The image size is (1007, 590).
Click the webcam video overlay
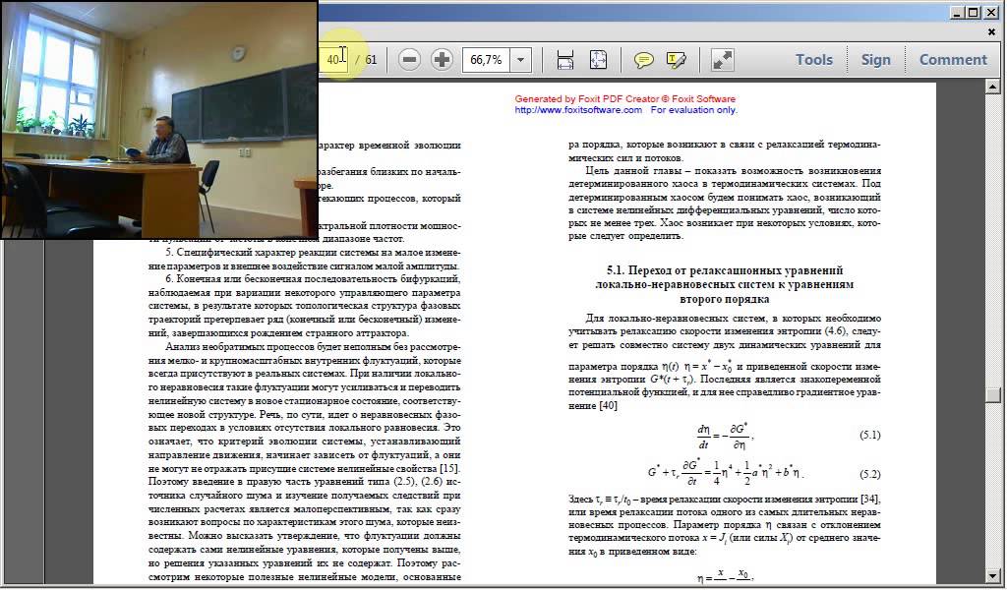pos(159,119)
